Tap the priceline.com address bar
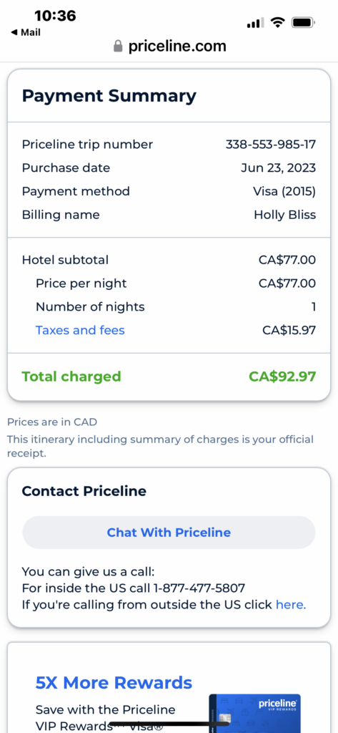 (170, 46)
